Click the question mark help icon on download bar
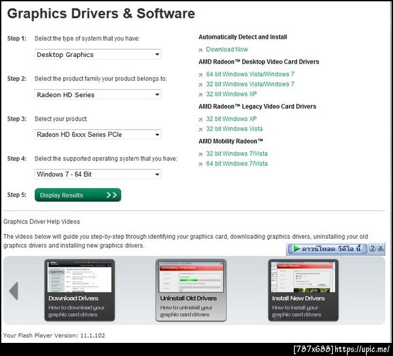This screenshot has height=356, width=393. (x=373, y=248)
